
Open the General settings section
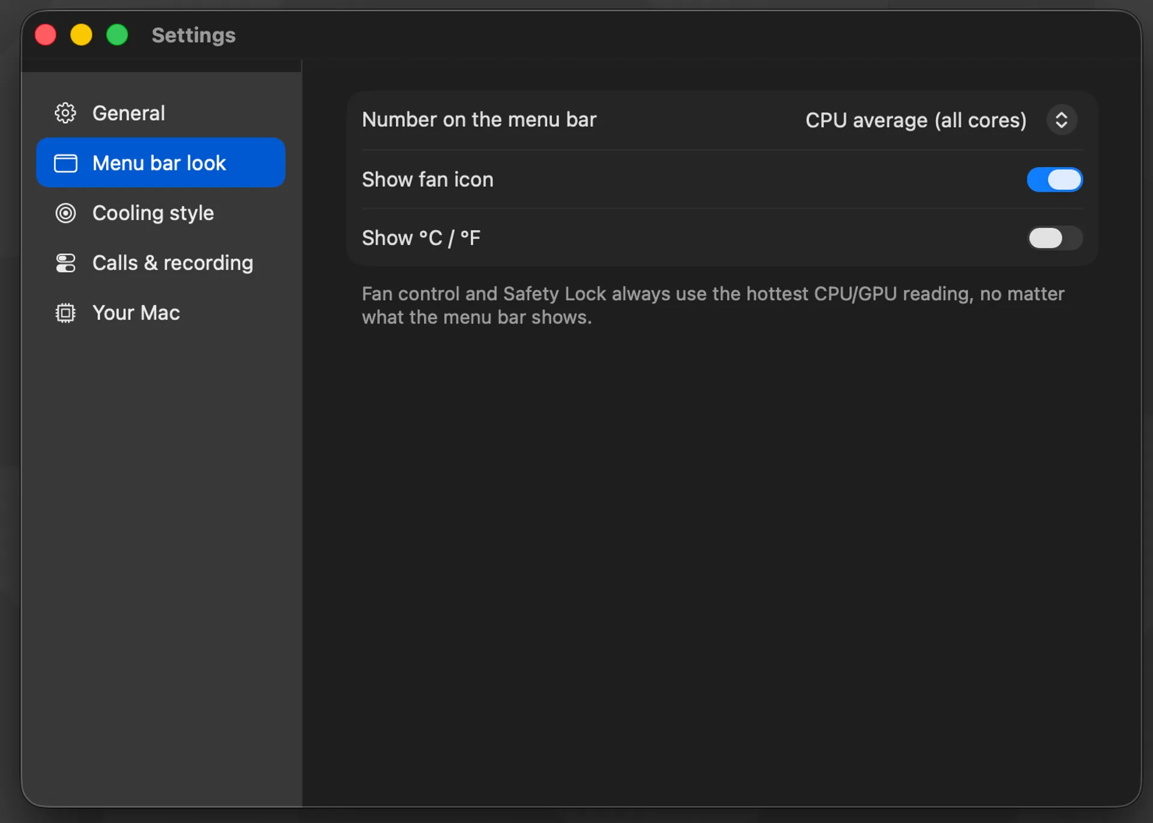[x=161, y=113]
